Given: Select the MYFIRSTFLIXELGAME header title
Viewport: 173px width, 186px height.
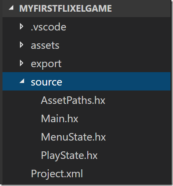Looking at the screenshot, I should point(65,8).
